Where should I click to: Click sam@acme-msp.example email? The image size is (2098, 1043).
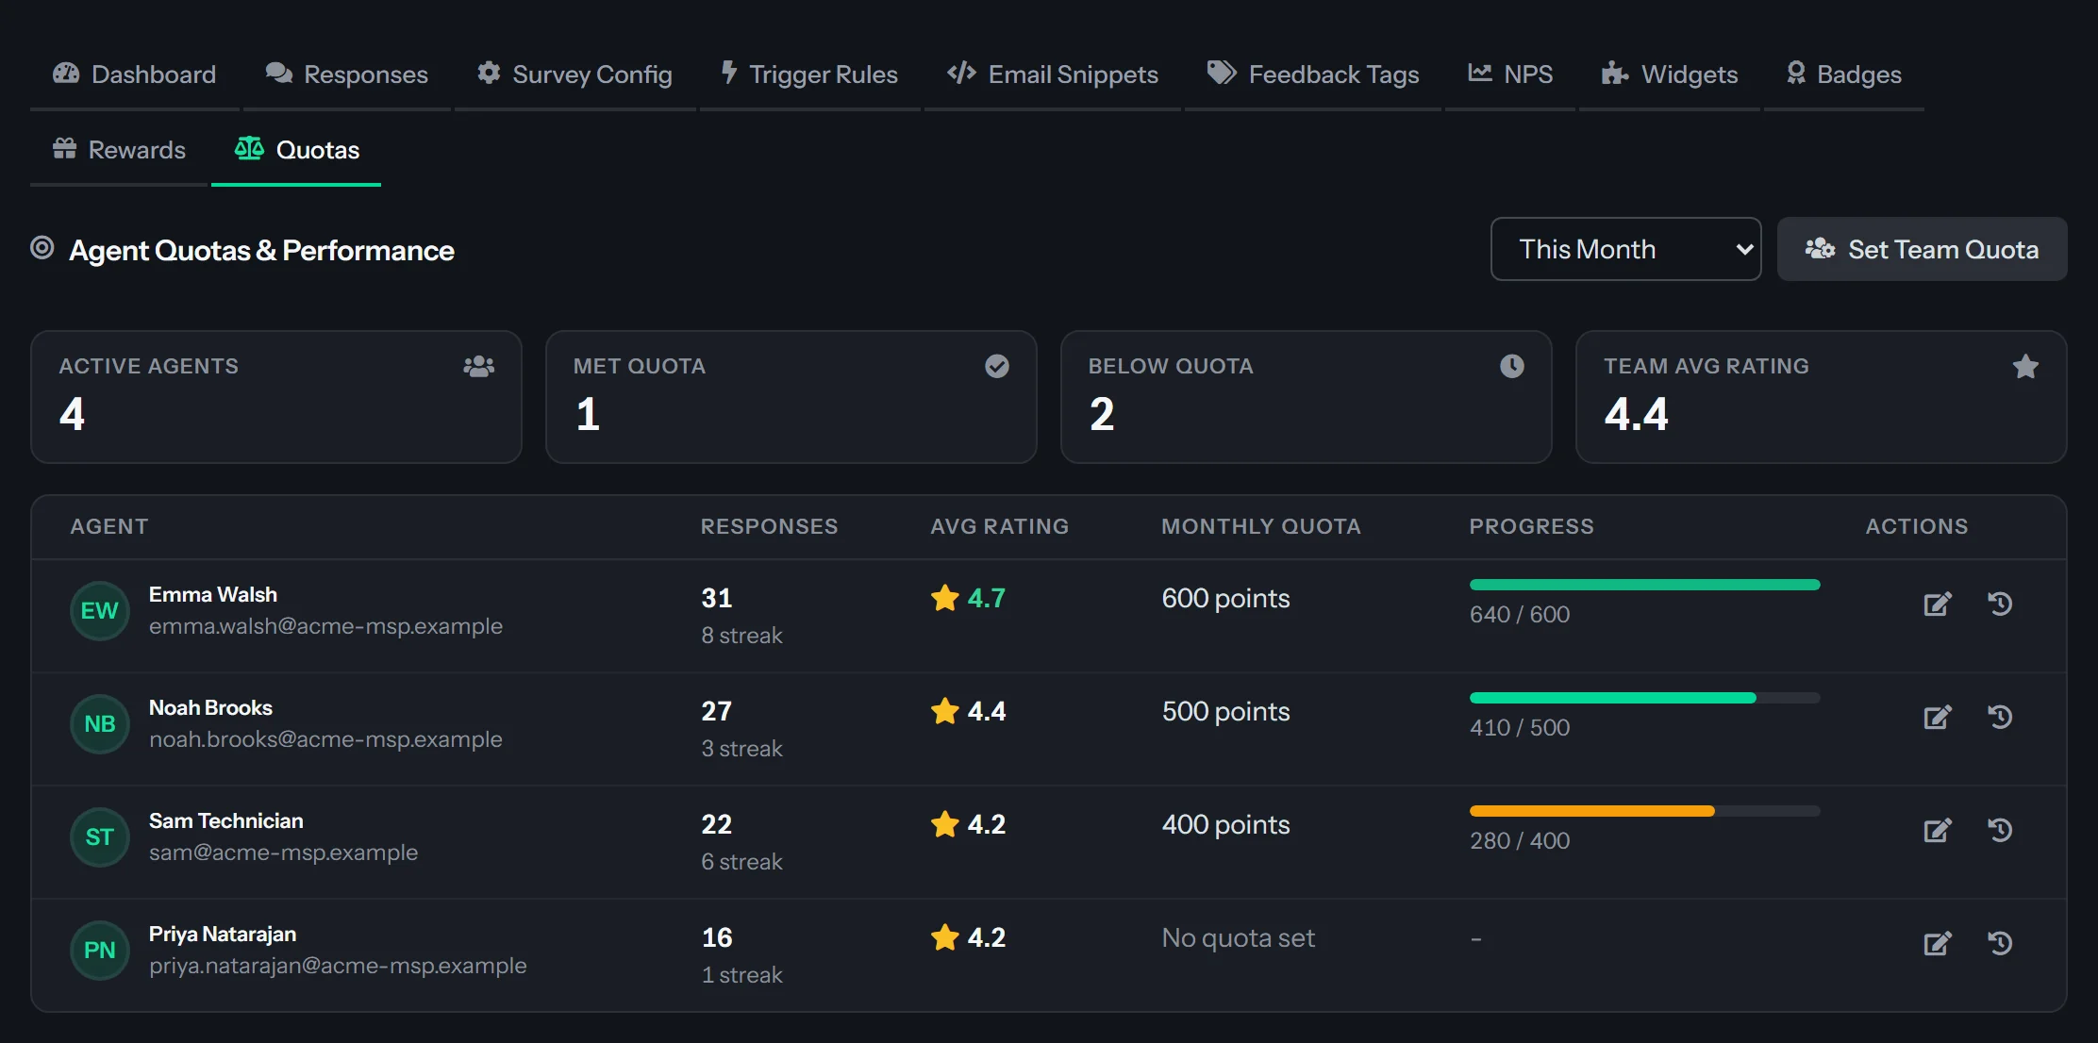[283, 853]
